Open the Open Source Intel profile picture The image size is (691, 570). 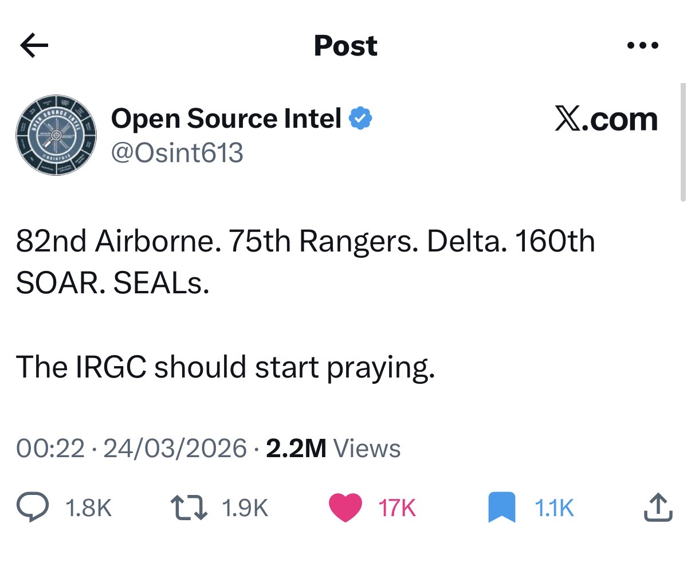pyautogui.click(x=56, y=135)
